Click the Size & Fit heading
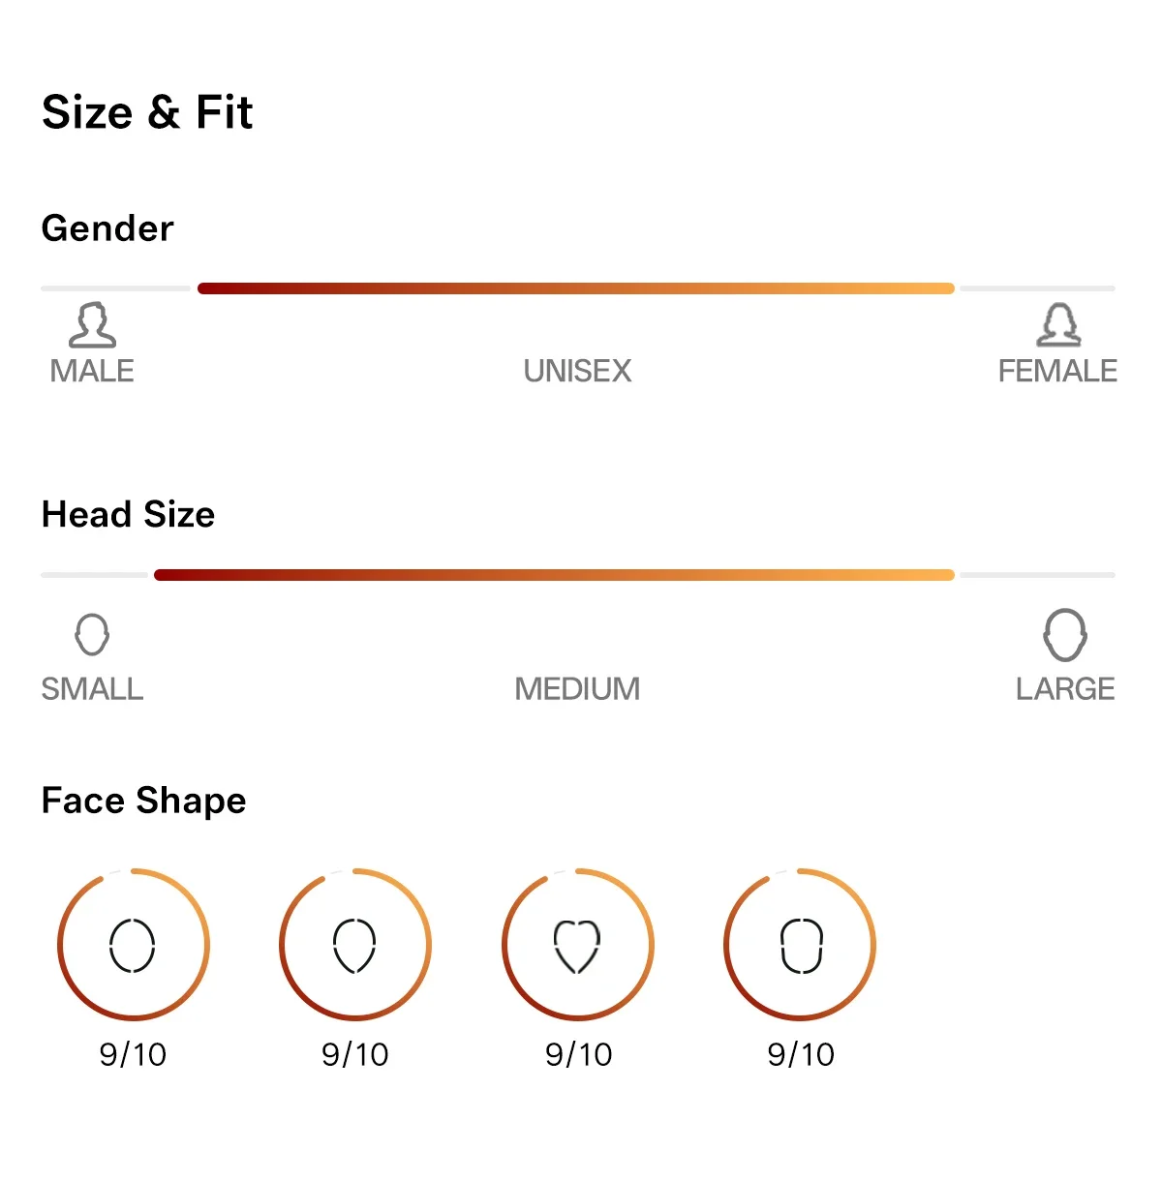The image size is (1162, 1181). [x=147, y=112]
